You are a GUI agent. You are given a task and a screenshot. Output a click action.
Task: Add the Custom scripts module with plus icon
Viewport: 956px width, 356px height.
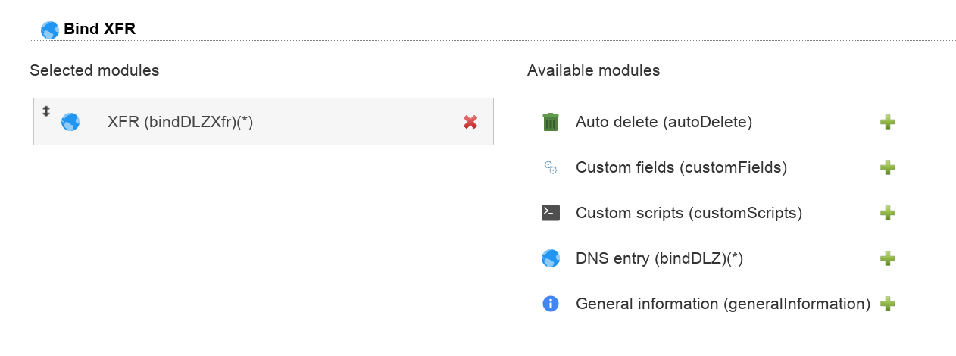click(888, 213)
